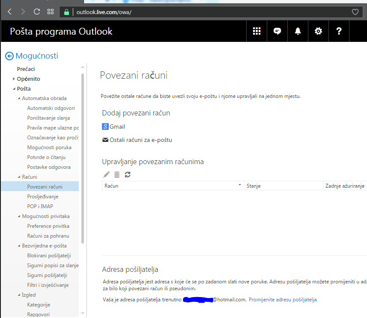
Task: Expand the Općenito tree section
Action: coord(14,79)
